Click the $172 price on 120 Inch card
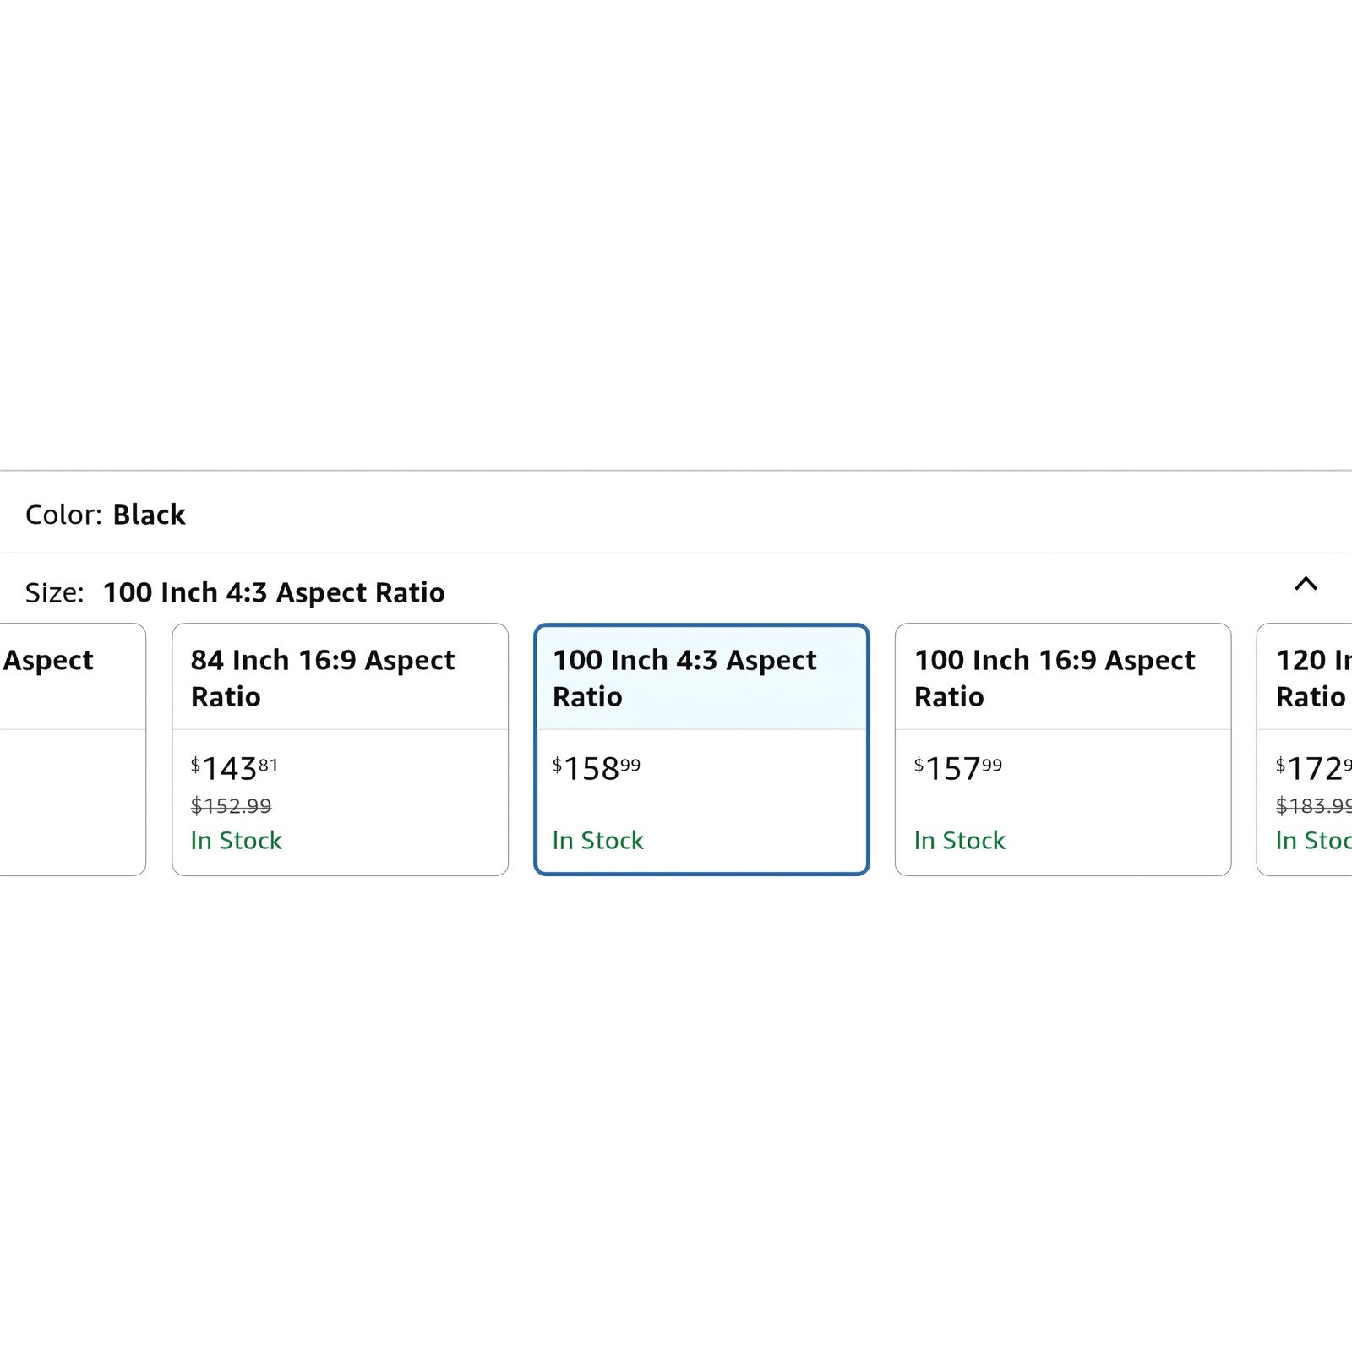Image resolution: width=1352 pixels, height=1352 pixels. pos(1312,768)
